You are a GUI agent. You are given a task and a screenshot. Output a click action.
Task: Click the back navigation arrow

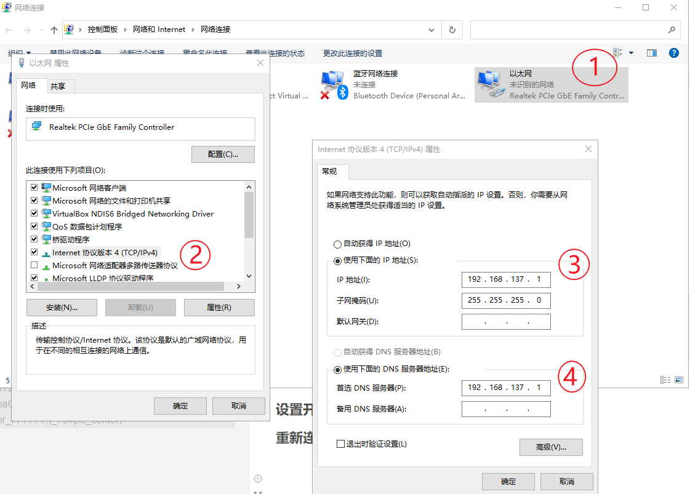point(10,29)
